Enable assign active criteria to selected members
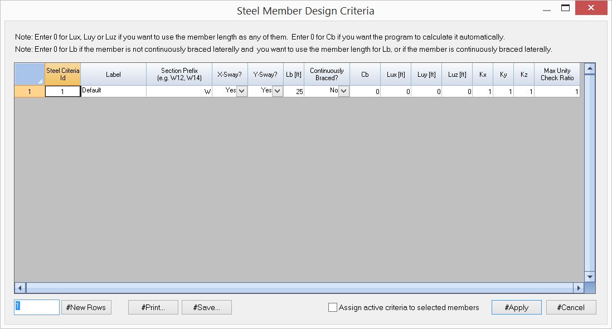 pos(332,307)
